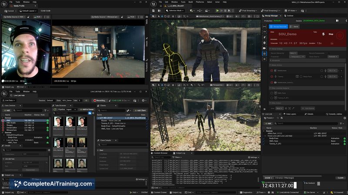Click the Add button in editor Live Link panel

click(x=268, y=123)
